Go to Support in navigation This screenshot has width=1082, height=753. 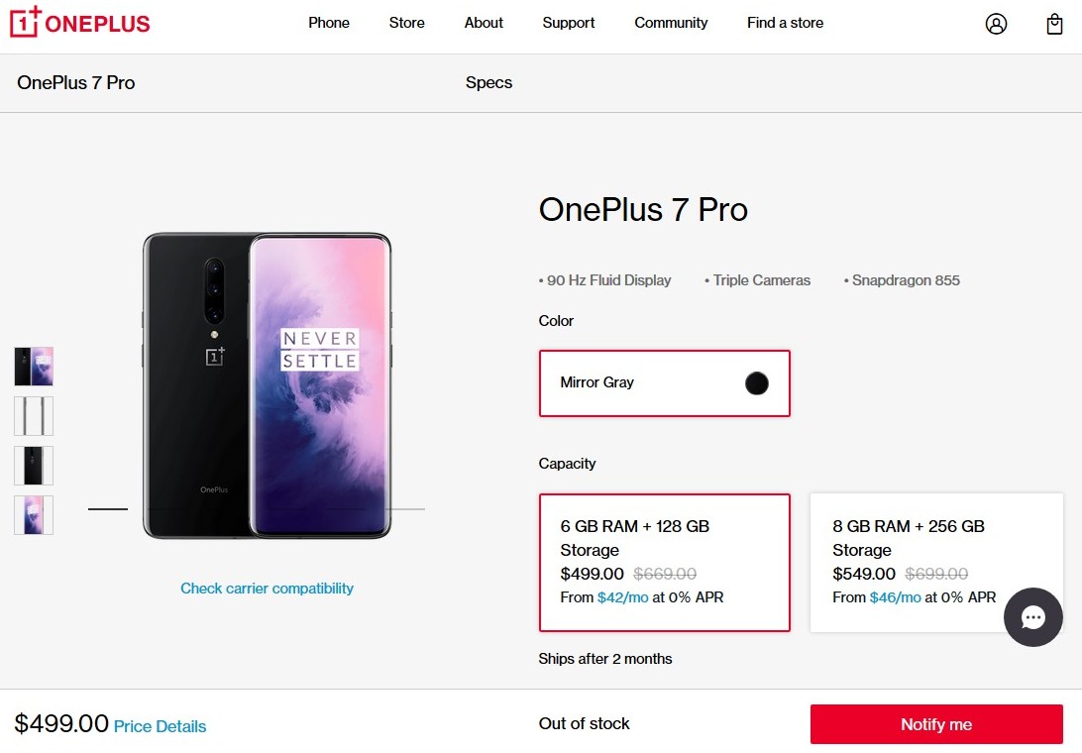pos(569,23)
